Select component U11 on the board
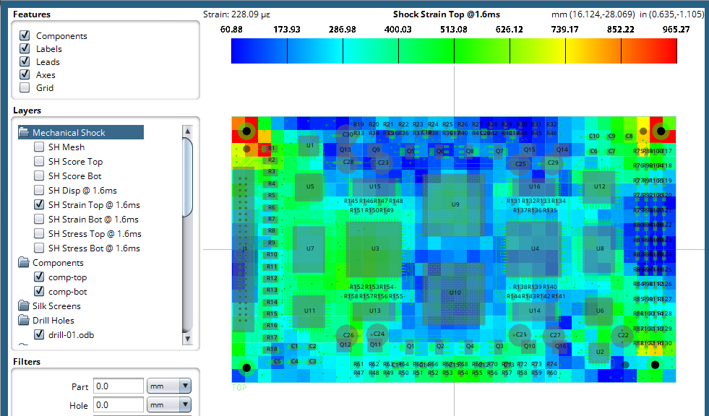The height and width of the screenshot is (416, 709). (x=310, y=311)
